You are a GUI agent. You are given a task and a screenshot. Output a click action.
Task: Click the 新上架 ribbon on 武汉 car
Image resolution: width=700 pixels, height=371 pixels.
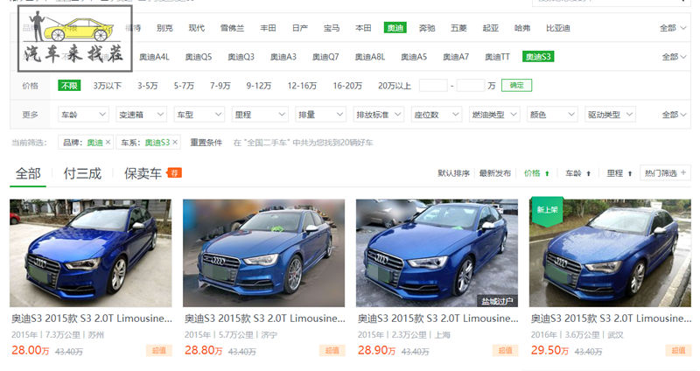pyautogui.click(x=547, y=211)
